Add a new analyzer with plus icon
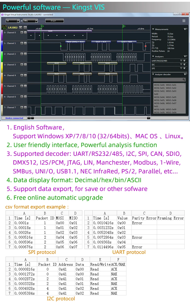 pos(185,56)
